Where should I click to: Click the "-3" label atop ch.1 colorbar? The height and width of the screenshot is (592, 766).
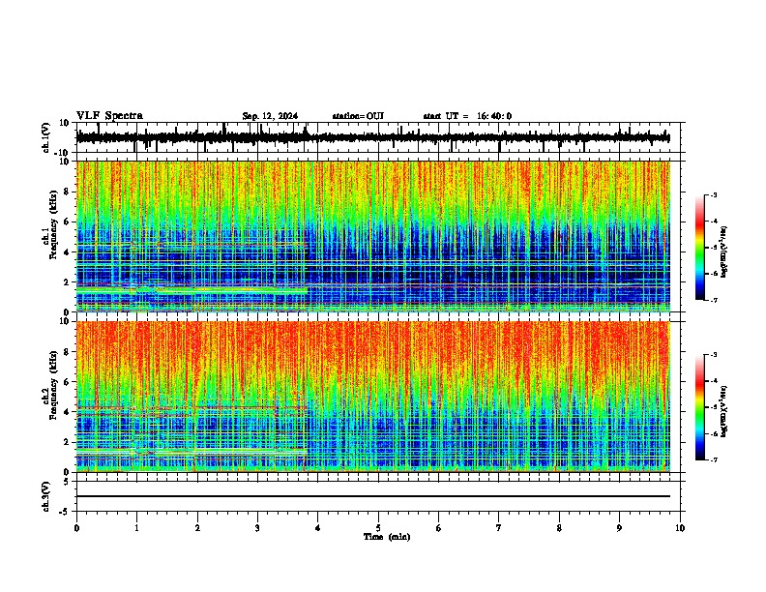(x=713, y=194)
